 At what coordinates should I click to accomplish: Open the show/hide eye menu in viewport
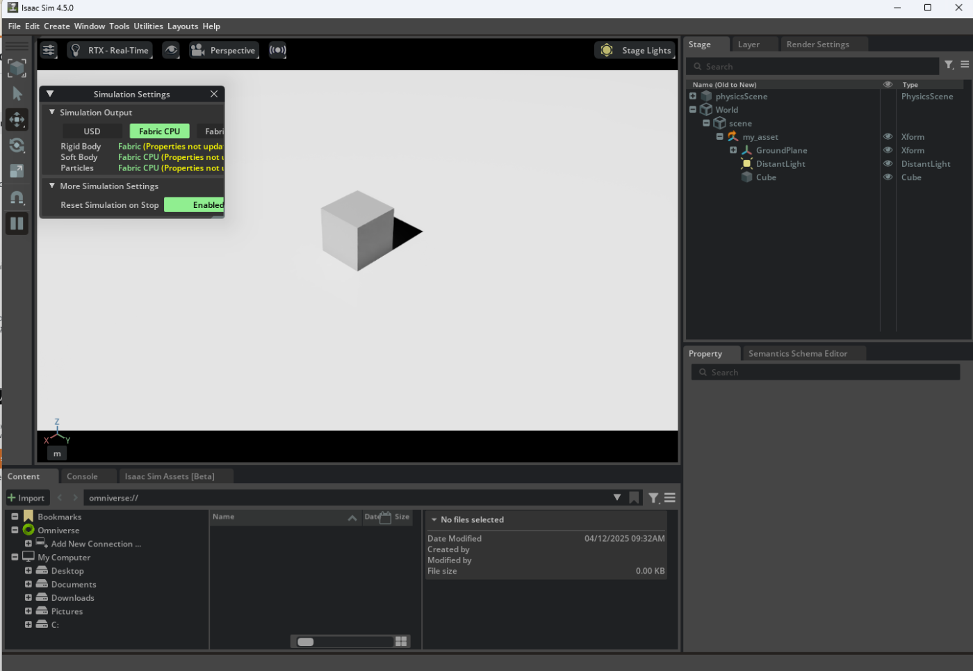171,50
